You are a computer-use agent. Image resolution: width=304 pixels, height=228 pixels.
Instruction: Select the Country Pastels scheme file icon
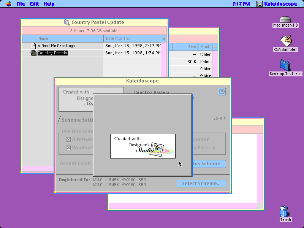click(x=33, y=53)
